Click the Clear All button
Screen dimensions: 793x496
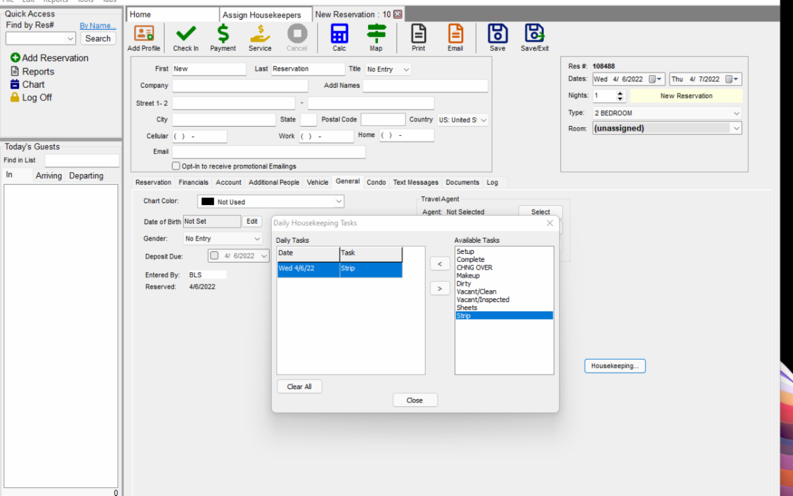299,387
